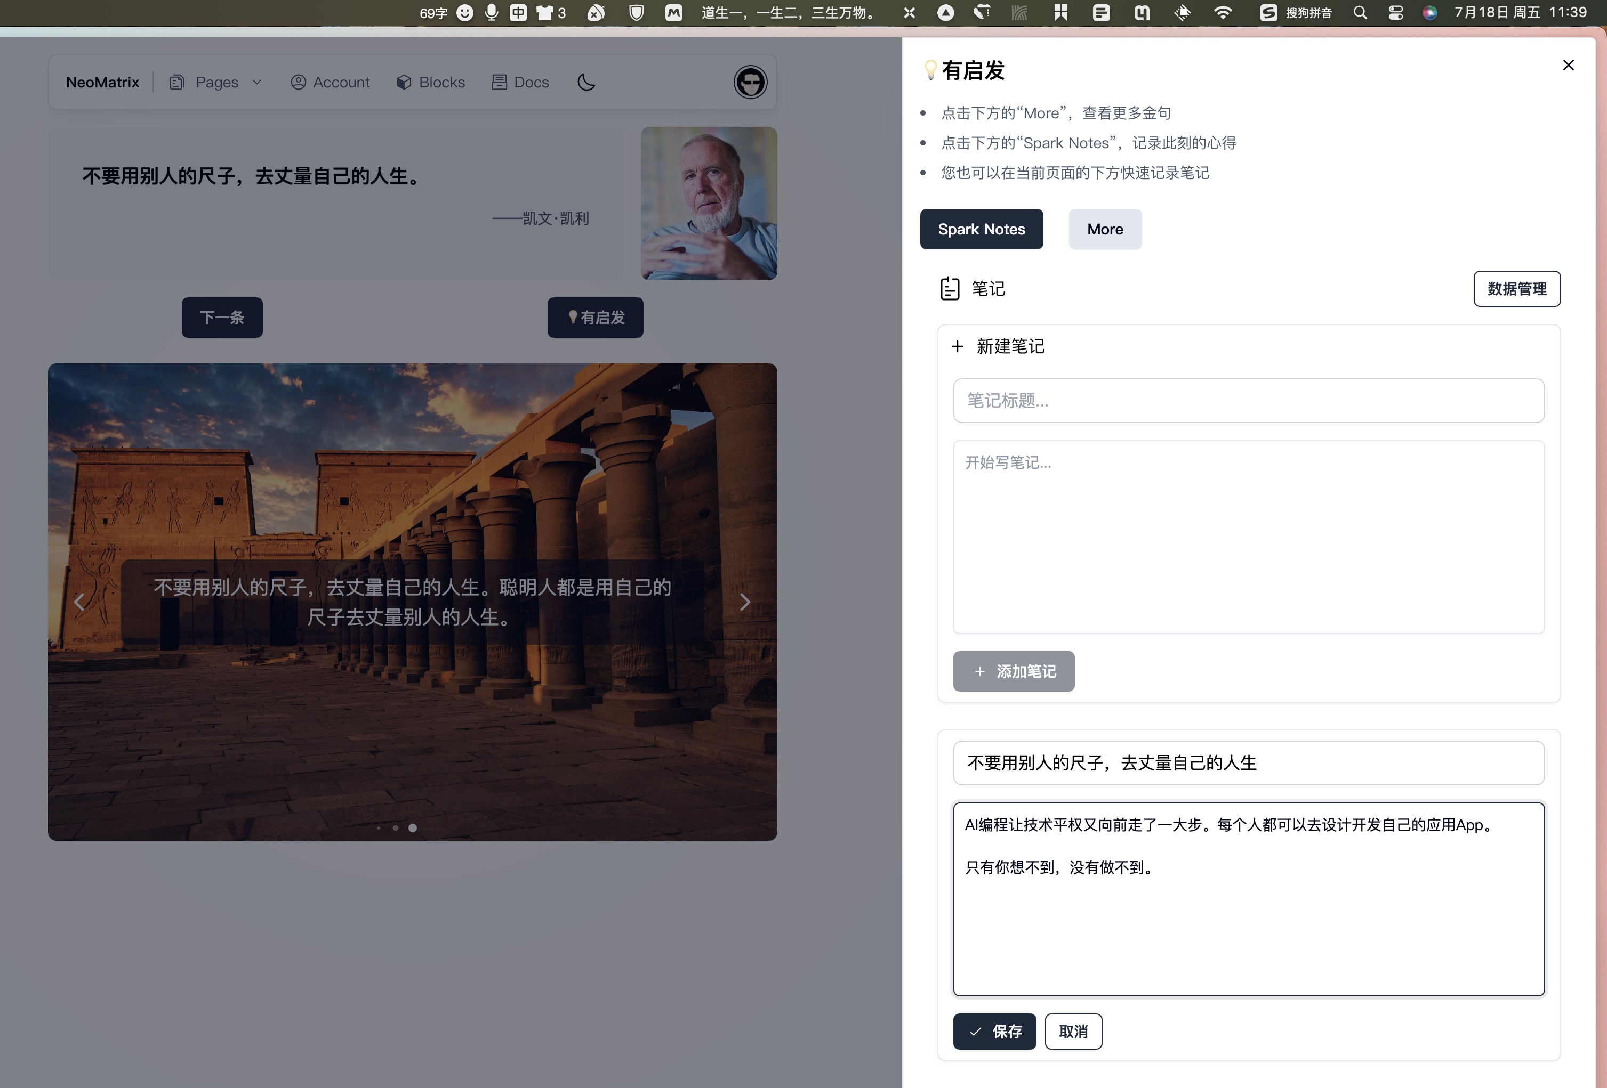Click the carousel caption text overlay
1607x1088 pixels.
tap(412, 602)
